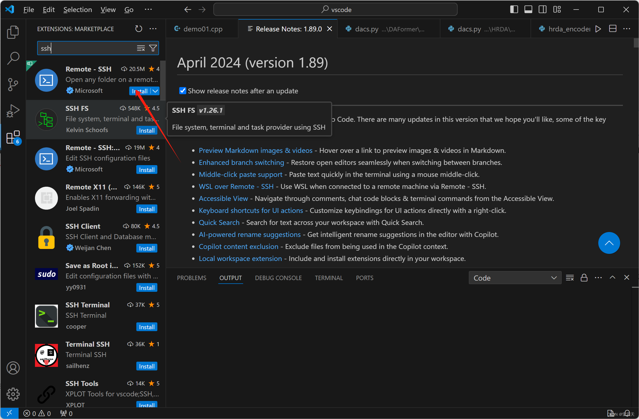Run the active file with play button
The height and width of the screenshot is (419, 639).
pos(598,29)
